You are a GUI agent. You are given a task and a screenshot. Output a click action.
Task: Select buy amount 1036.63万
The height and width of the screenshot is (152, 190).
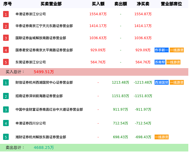point(98,38)
